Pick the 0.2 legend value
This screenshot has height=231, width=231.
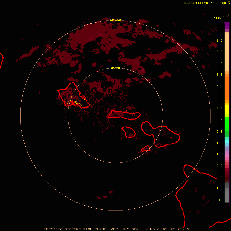click(219, 166)
